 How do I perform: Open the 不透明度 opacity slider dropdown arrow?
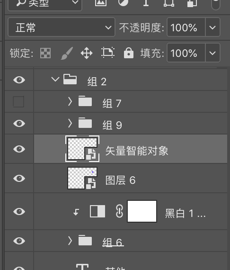pos(212,27)
